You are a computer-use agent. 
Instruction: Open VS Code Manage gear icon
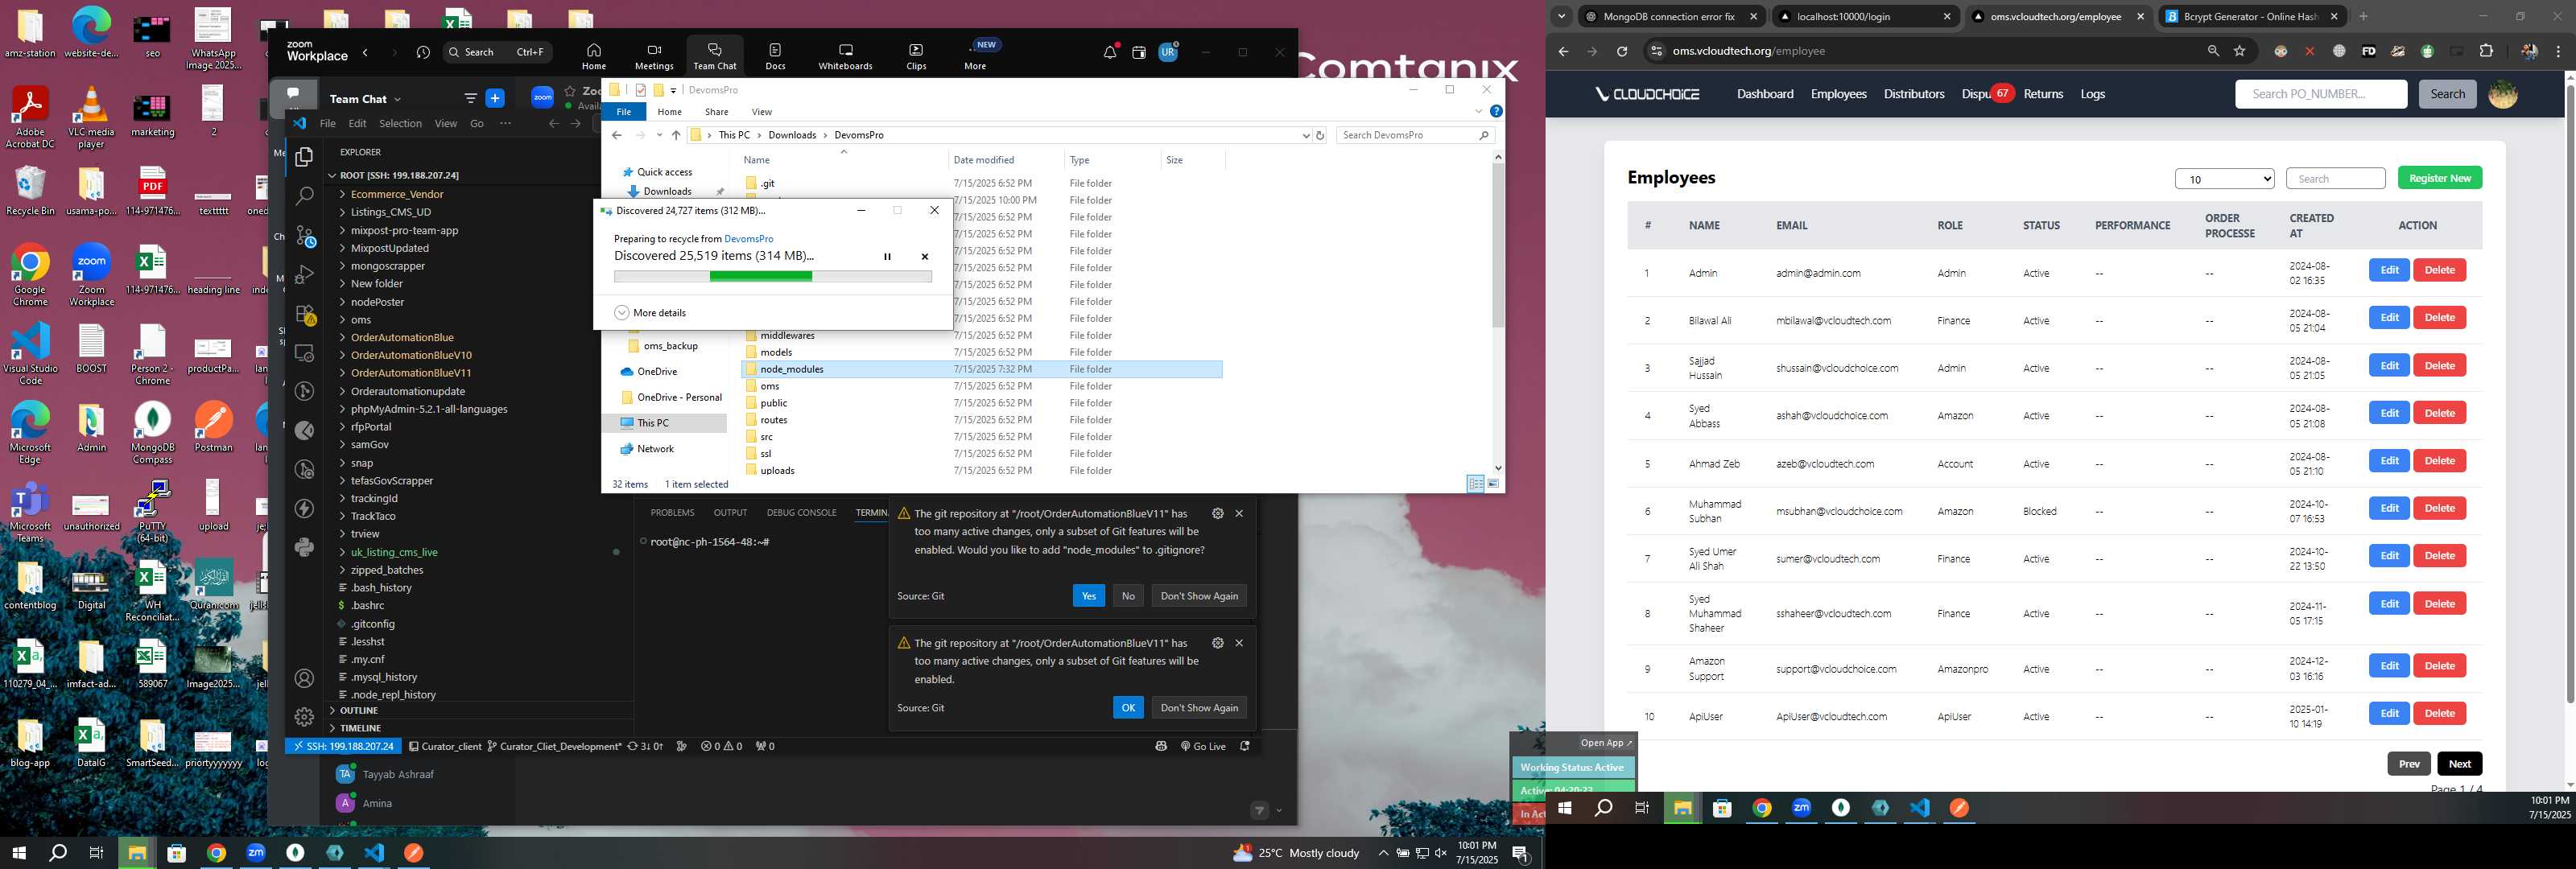pos(304,717)
